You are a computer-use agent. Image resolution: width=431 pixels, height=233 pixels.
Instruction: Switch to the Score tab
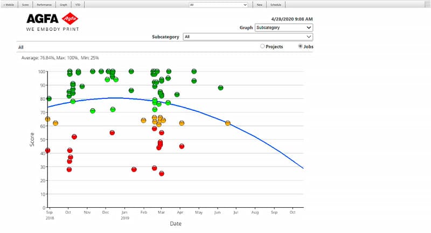click(25, 5)
